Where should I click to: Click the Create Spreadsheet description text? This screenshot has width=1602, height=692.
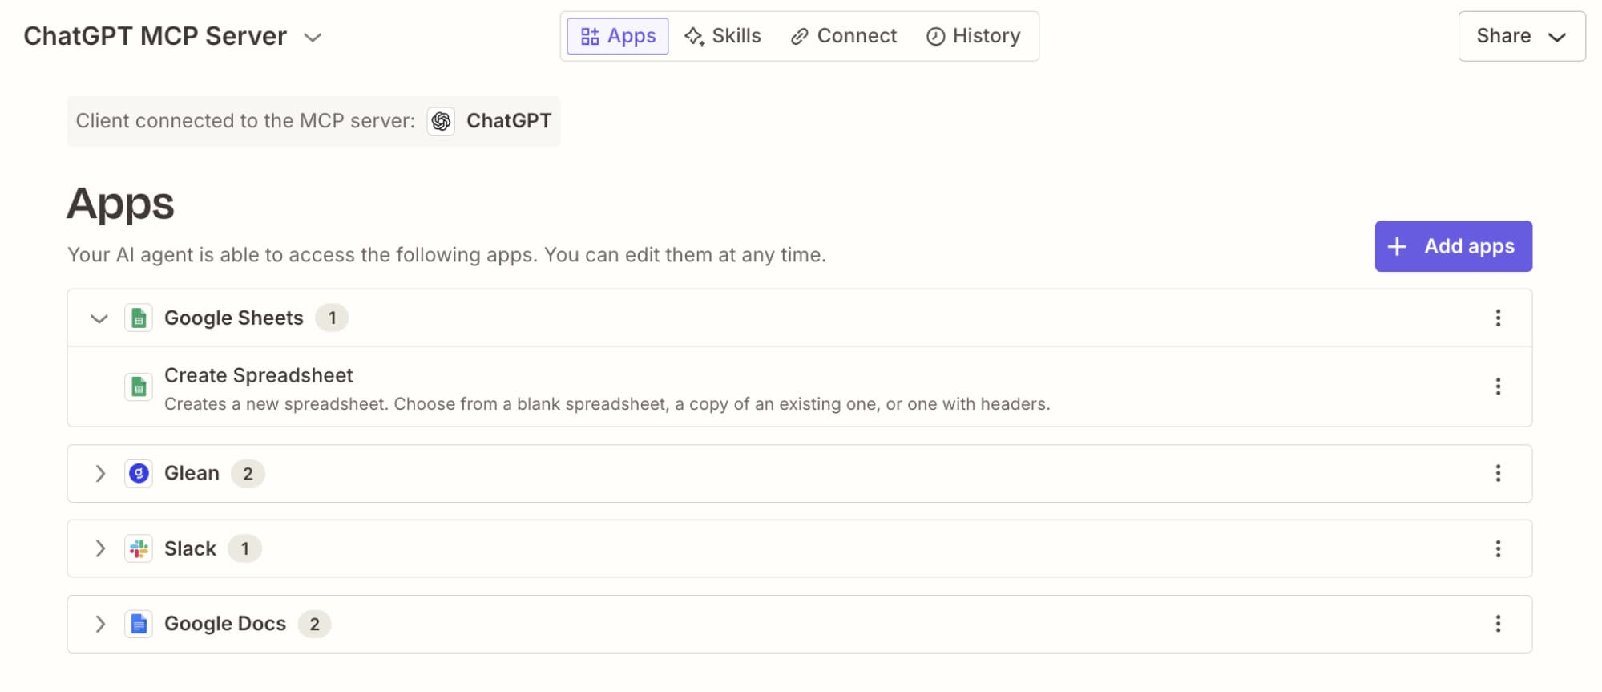click(x=607, y=405)
